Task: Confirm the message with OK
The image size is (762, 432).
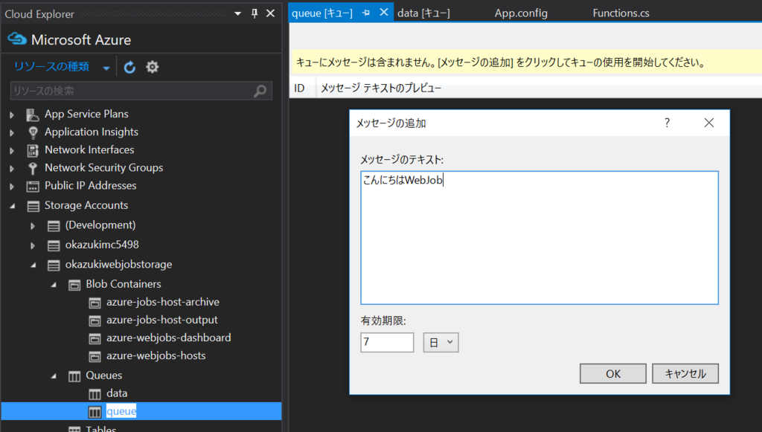Action: tap(613, 373)
